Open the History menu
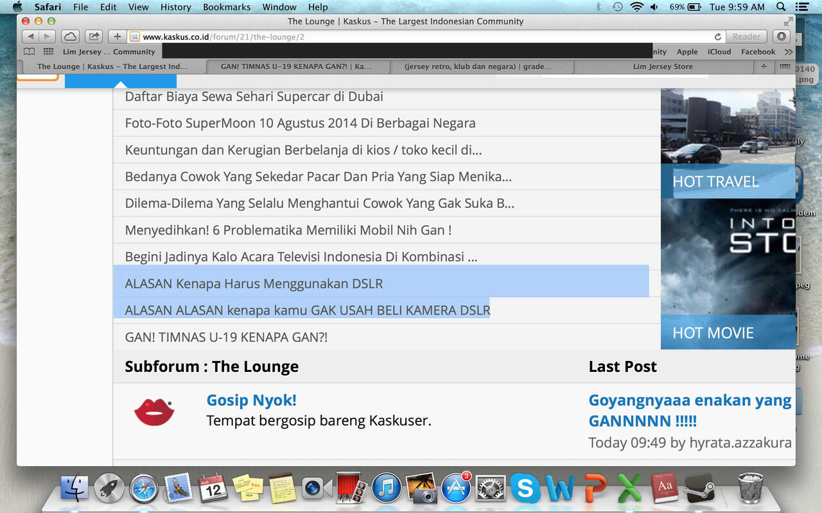This screenshot has width=822, height=513. pyautogui.click(x=175, y=7)
